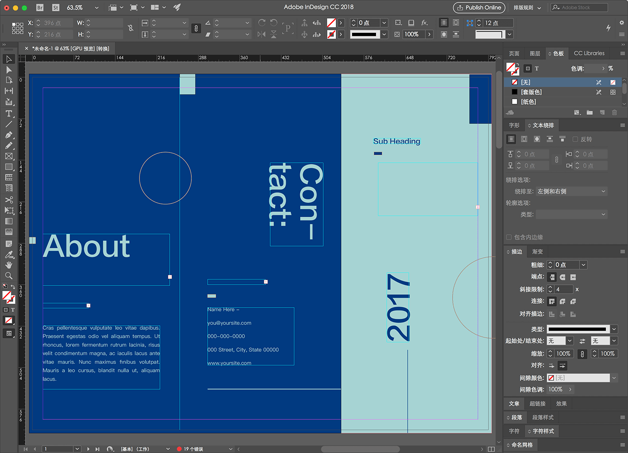Click the Publish Online button

tap(479, 8)
